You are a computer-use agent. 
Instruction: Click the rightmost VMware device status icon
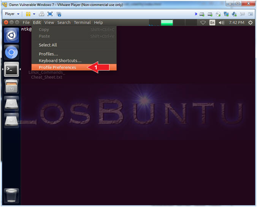[x=250, y=14]
